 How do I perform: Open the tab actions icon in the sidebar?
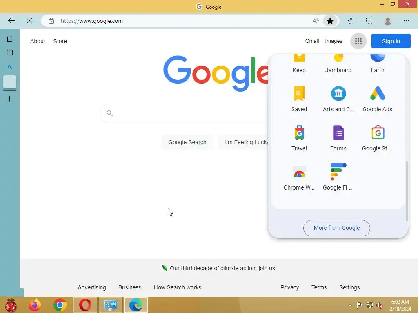pos(10,39)
